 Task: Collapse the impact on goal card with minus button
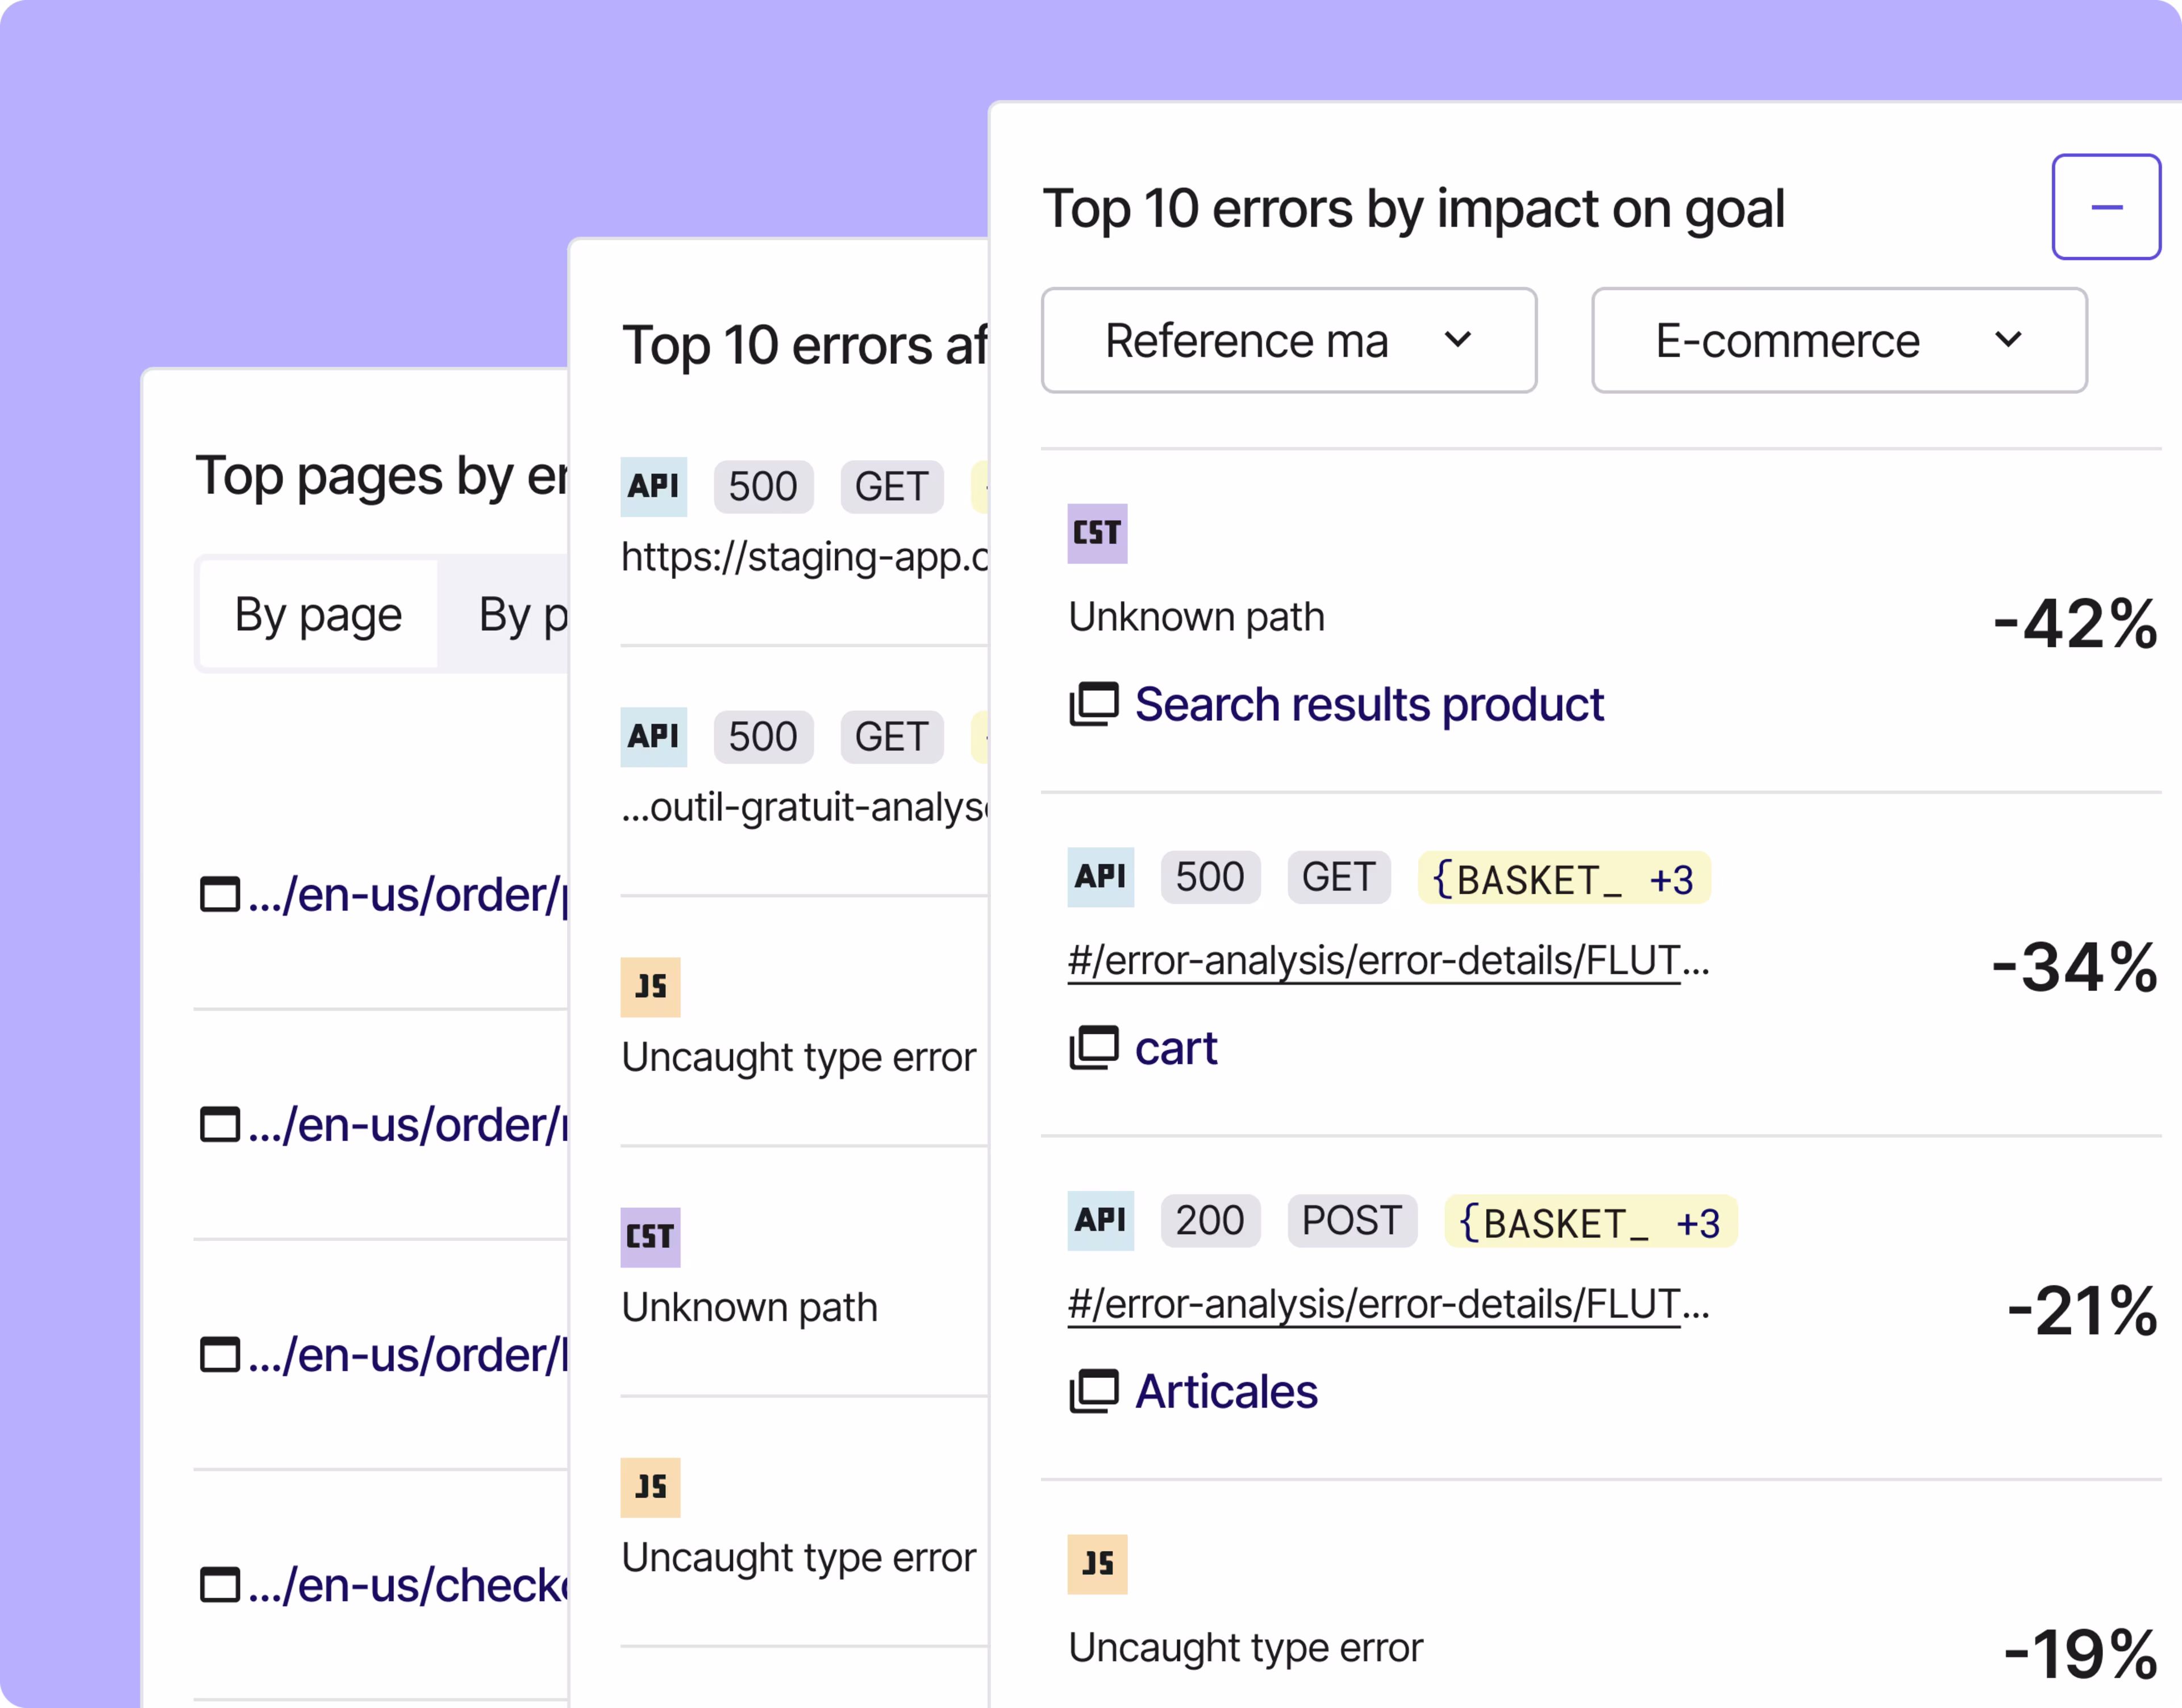[2106, 207]
